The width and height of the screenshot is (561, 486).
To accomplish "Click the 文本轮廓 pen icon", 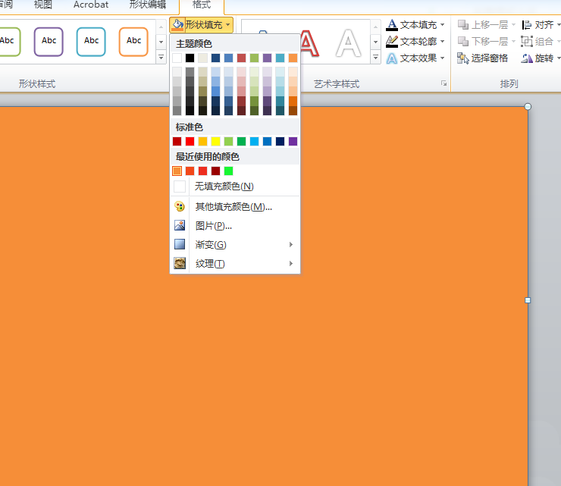I will point(392,42).
